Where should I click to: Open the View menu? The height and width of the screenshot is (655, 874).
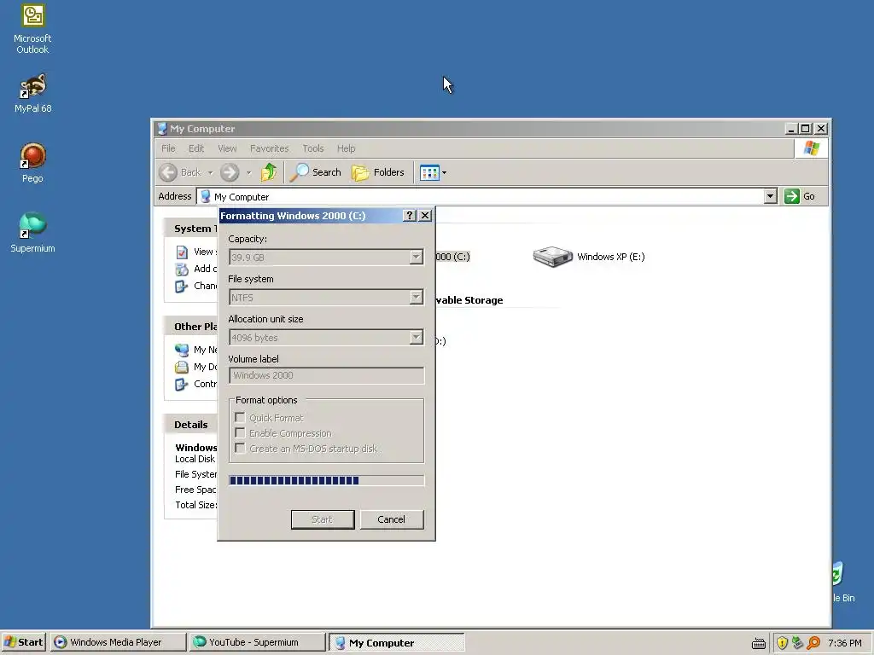pyautogui.click(x=227, y=148)
